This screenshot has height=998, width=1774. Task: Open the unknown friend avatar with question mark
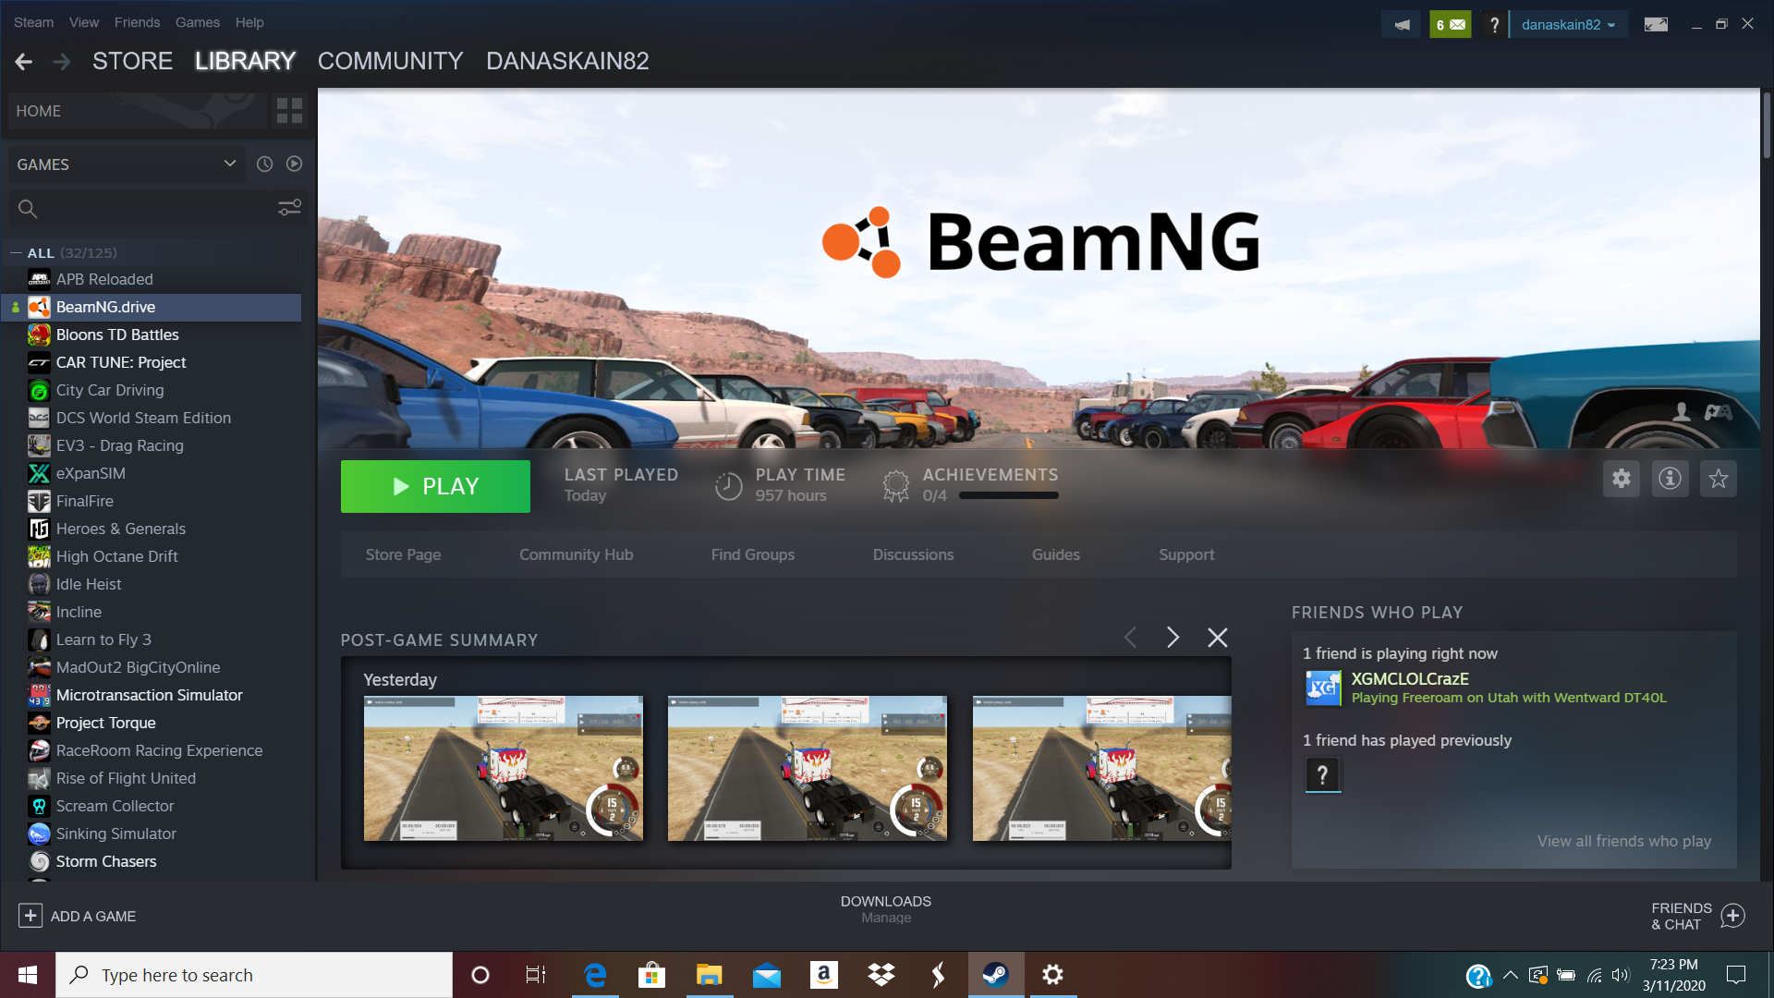(1323, 774)
